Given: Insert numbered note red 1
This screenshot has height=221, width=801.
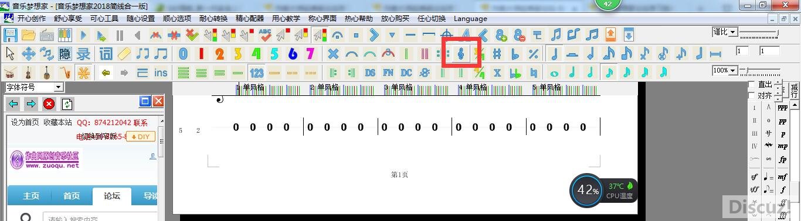Looking at the screenshot, I should [201, 54].
